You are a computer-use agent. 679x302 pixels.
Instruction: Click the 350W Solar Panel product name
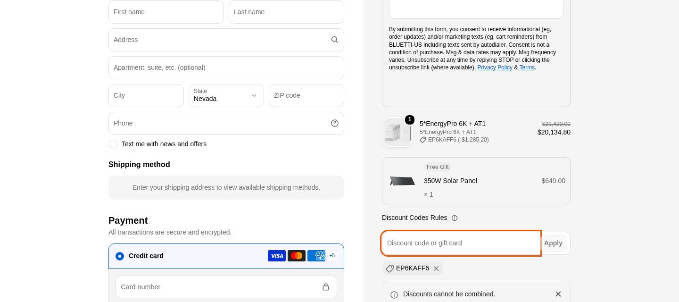450,181
